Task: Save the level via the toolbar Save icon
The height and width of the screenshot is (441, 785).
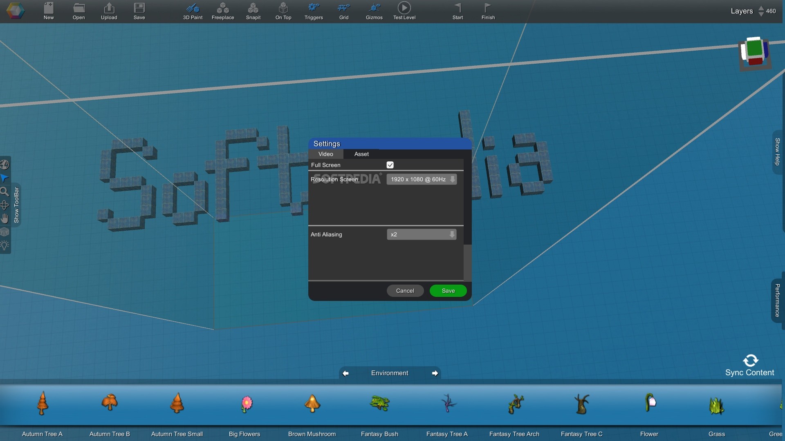Action: click(x=139, y=11)
